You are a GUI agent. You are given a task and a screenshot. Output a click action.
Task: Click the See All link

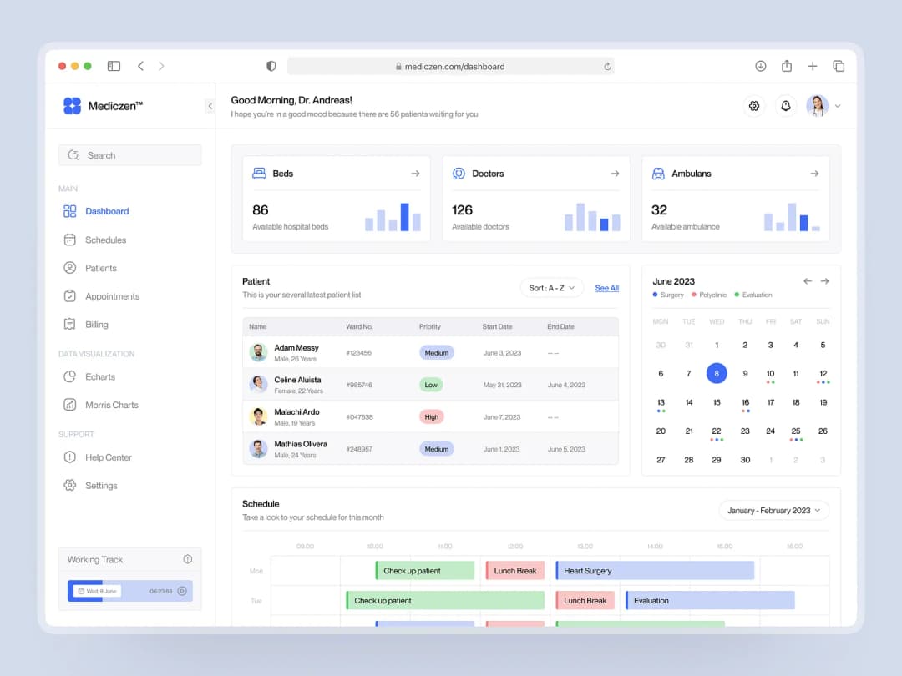pyautogui.click(x=606, y=288)
